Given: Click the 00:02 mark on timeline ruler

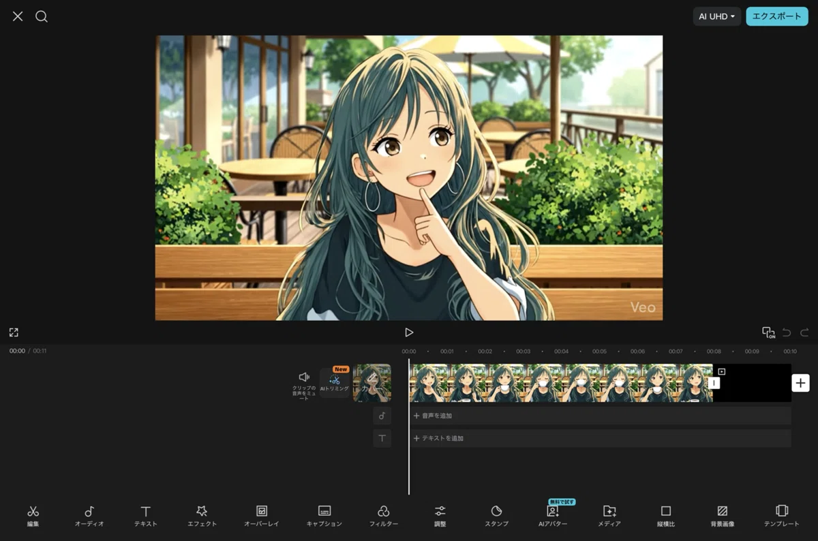Looking at the screenshot, I should click(485, 352).
